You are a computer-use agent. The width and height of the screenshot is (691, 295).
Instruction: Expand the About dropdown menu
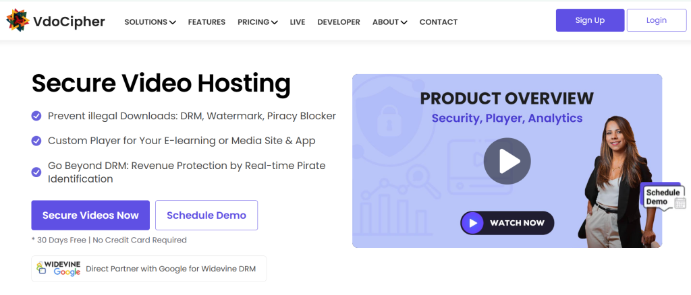[390, 22]
